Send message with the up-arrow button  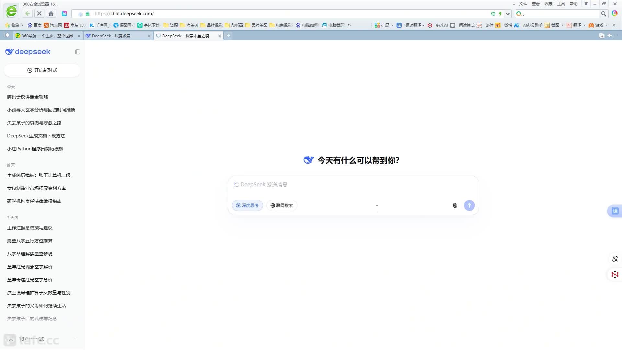(469, 205)
